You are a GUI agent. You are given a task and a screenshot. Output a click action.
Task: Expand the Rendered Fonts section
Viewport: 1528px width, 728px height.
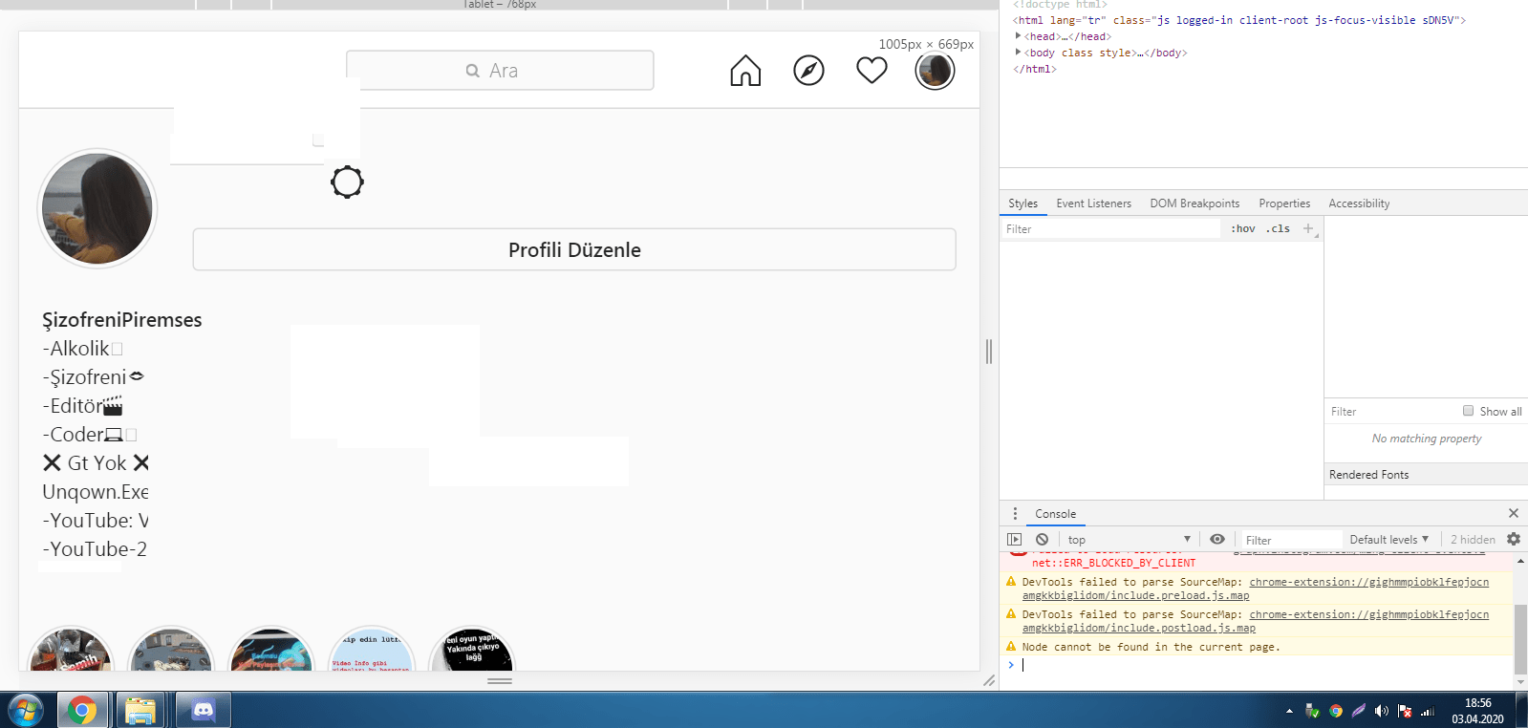[x=1426, y=475]
